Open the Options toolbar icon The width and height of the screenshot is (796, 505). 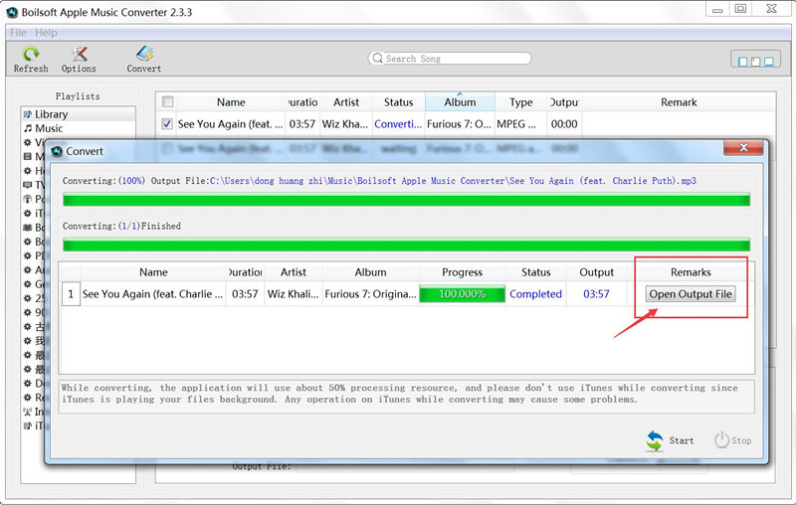click(x=79, y=60)
